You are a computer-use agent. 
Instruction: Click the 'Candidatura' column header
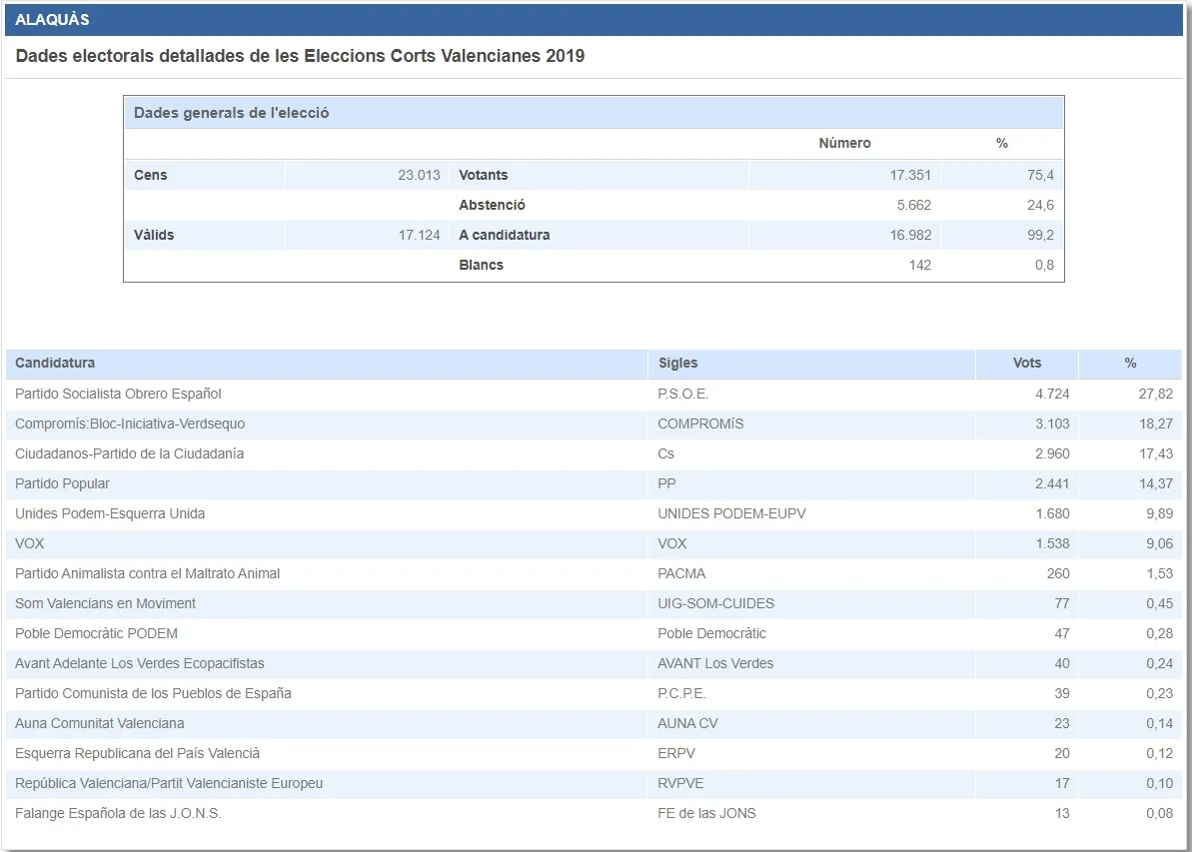pos(55,363)
